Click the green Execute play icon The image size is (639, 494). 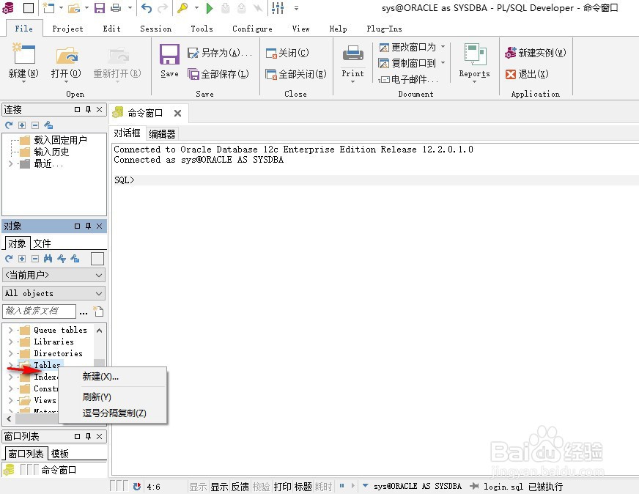(x=209, y=8)
